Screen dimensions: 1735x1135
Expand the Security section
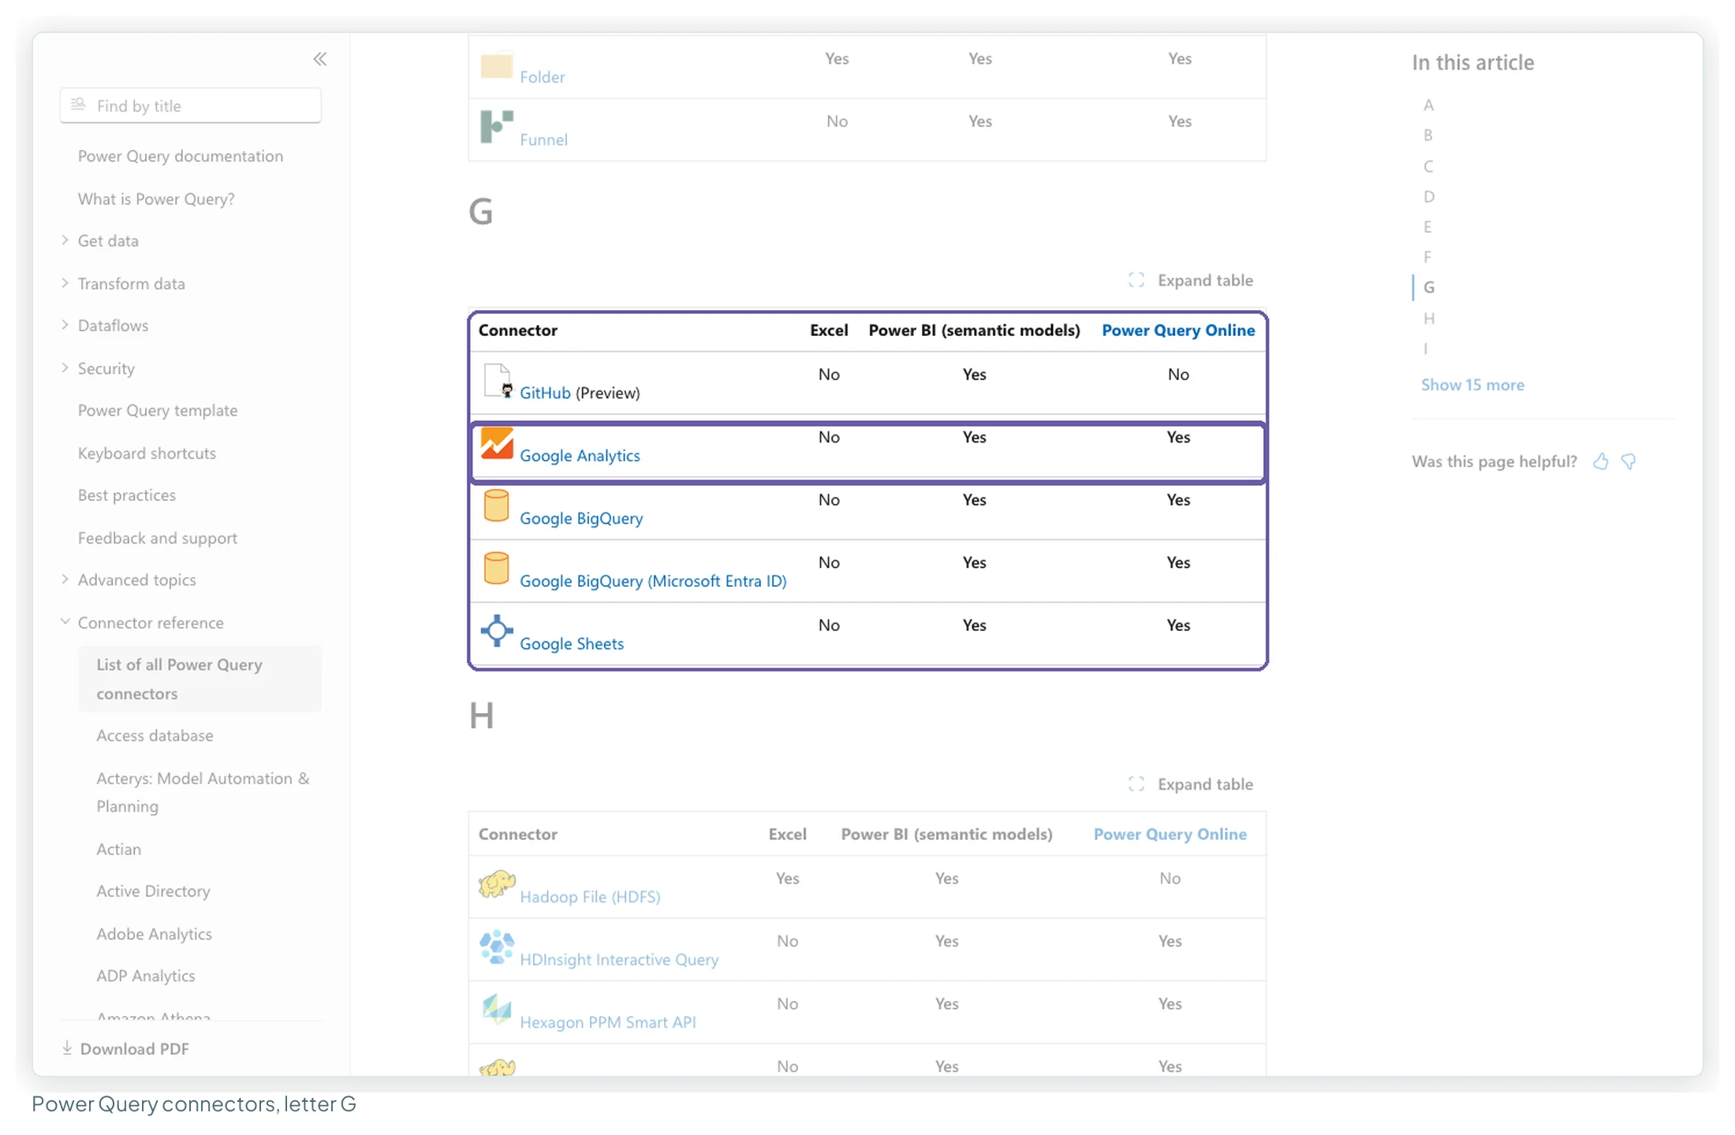click(65, 368)
